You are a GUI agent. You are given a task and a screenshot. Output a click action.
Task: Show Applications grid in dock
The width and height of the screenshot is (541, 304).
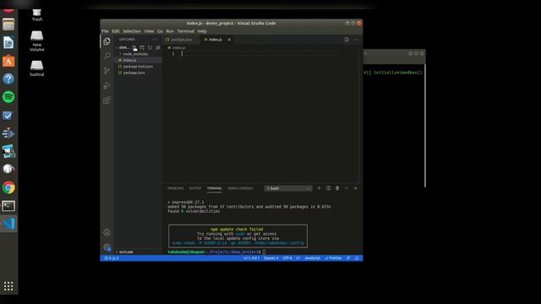point(8,286)
